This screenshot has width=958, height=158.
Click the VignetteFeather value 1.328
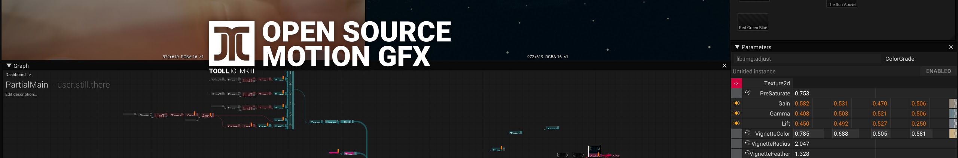tap(802, 154)
